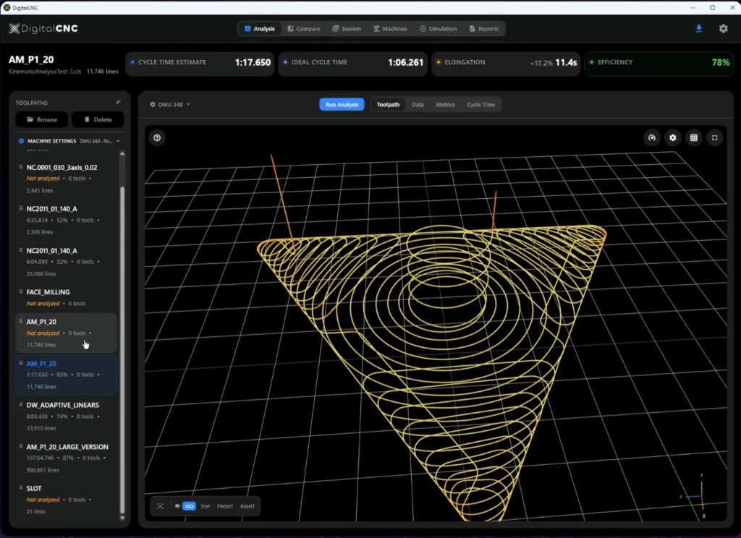Click the toolpath list scrollbar down arrow
The image size is (741, 538).
coord(122,518)
